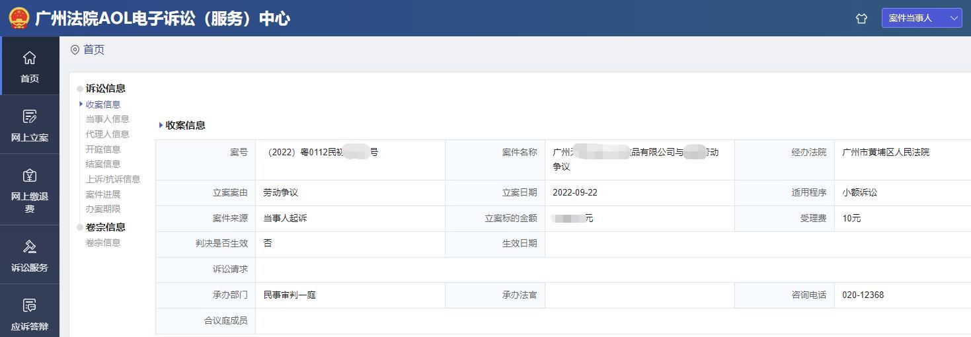Open the 案件当事人 role dropdown

(x=921, y=19)
